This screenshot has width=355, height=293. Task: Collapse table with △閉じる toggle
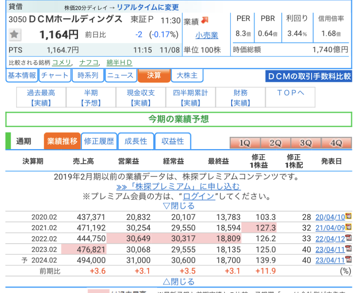click(x=179, y=282)
